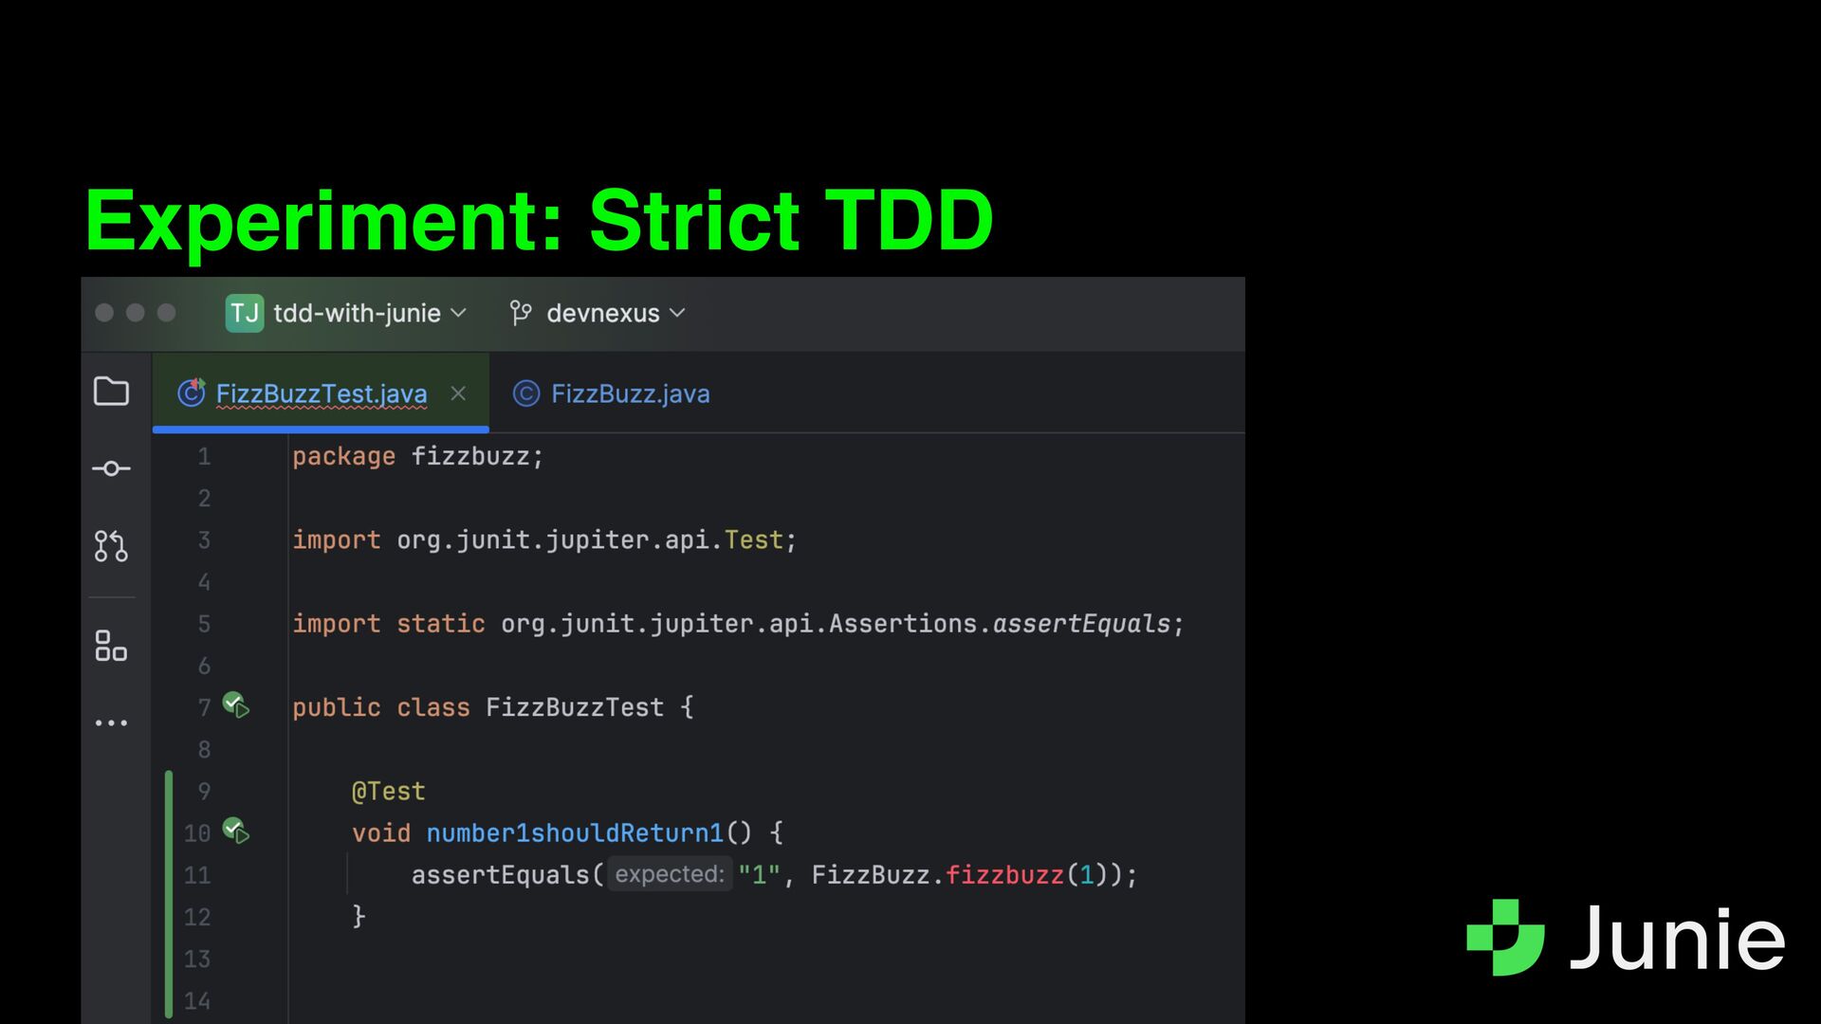The width and height of the screenshot is (1821, 1024).
Task: Open the Project folder tool window
Action: [x=111, y=392]
